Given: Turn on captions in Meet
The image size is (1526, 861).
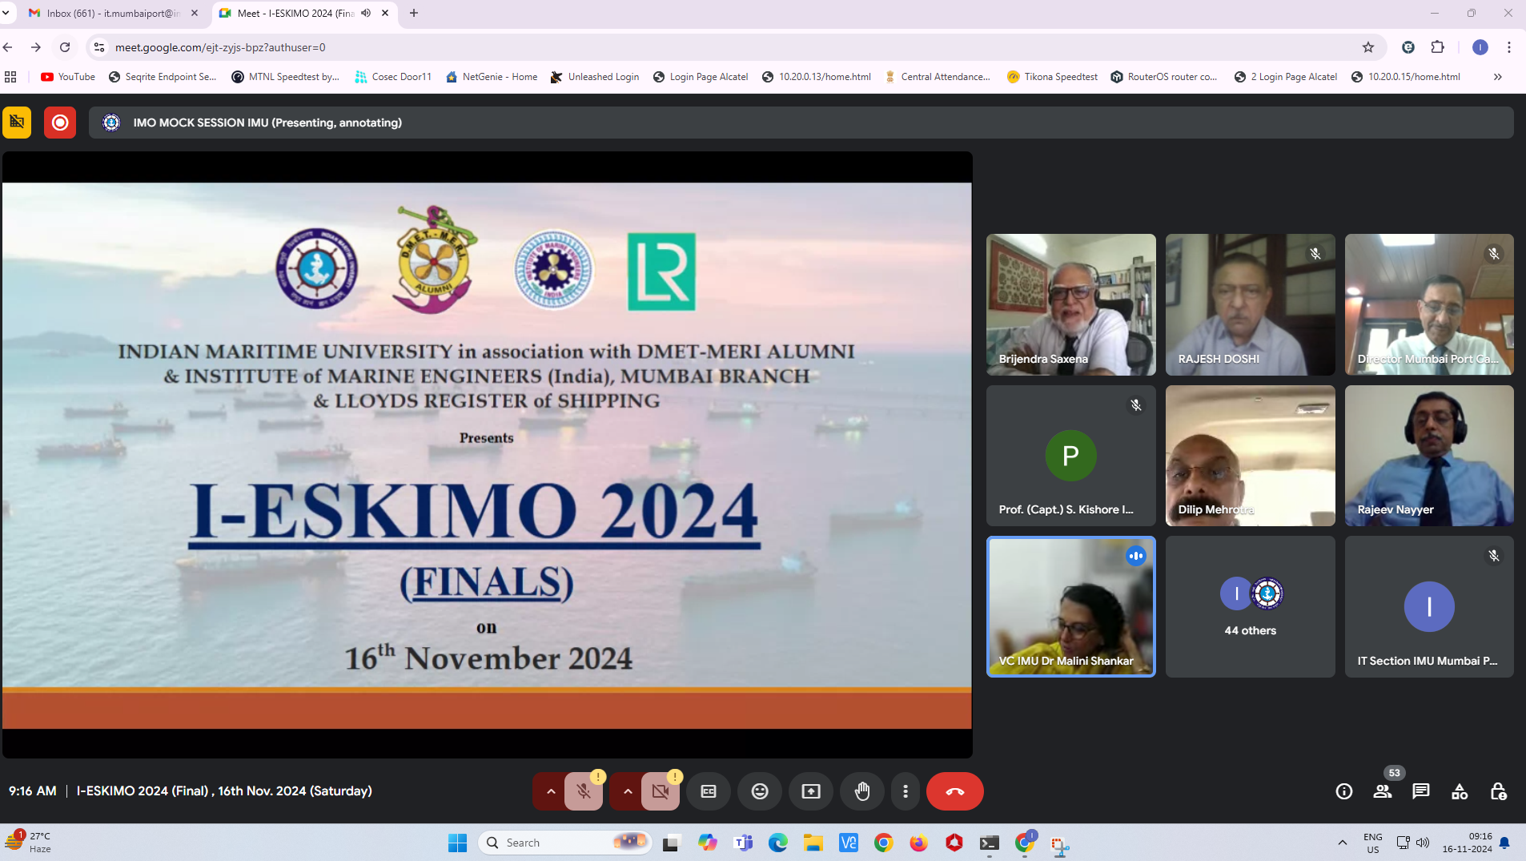Looking at the screenshot, I should click(709, 791).
